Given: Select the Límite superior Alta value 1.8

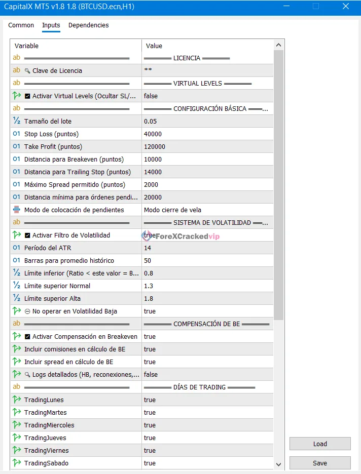Looking at the screenshot, I should tap(207, 299).
